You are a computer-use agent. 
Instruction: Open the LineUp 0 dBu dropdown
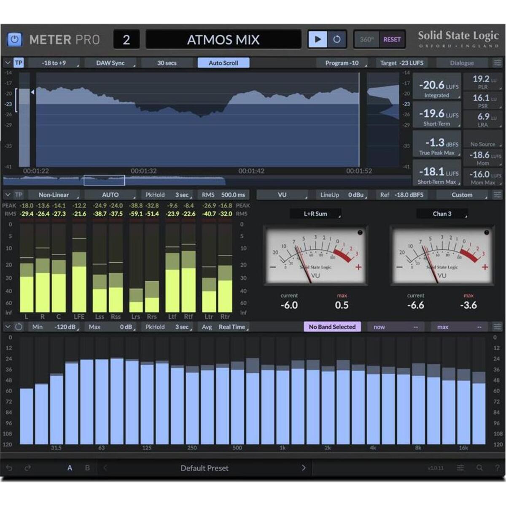[x=342, y=195]
